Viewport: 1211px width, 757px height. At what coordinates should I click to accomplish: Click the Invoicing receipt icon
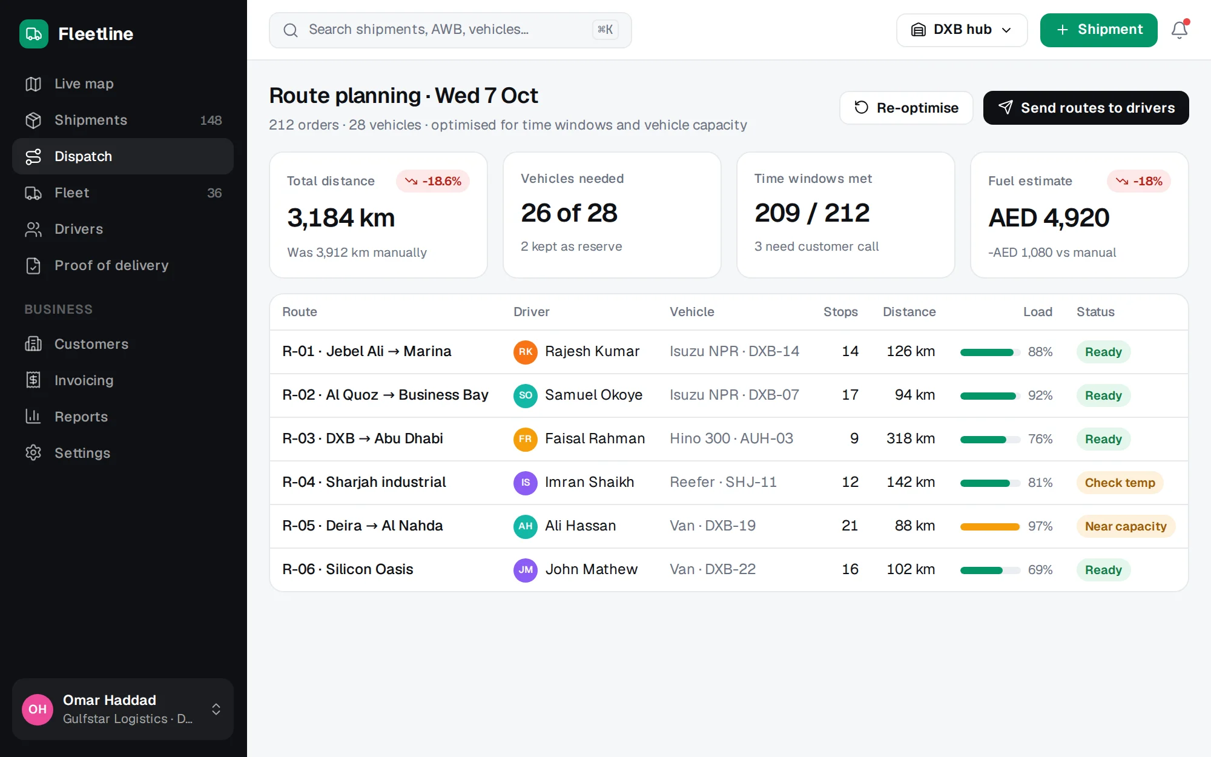pyautogui.click(x=33, y=380)
